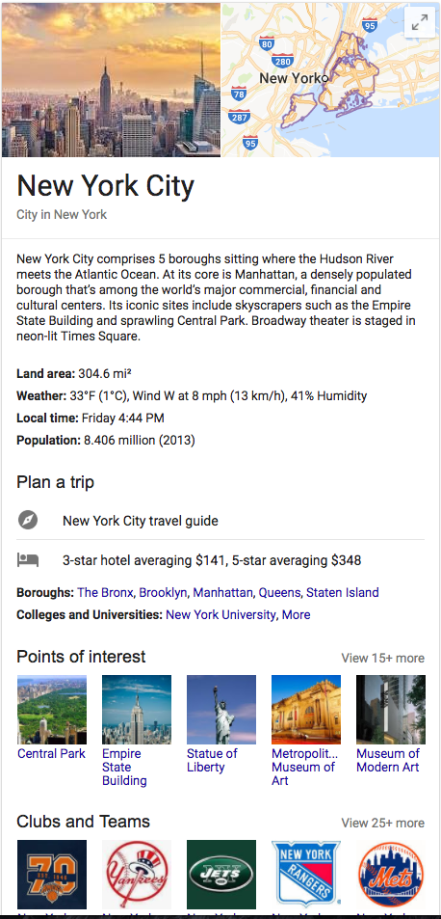This screenshot has width=441, height=919.
Task: Open New York City travel guide
Action: point(141,521)
